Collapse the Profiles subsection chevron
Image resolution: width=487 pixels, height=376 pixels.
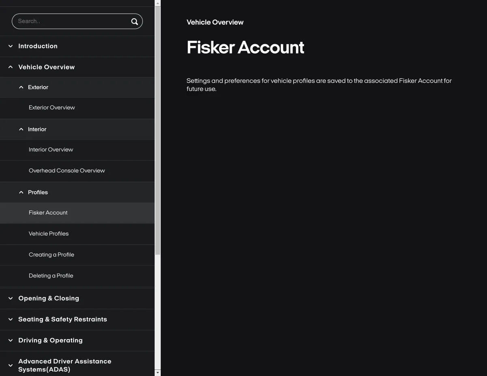click(21, 192)
